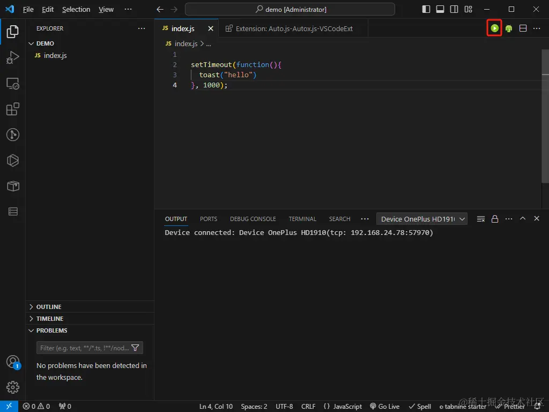
Task: Expand the OUTLINE section
Action: pos(49,307)
